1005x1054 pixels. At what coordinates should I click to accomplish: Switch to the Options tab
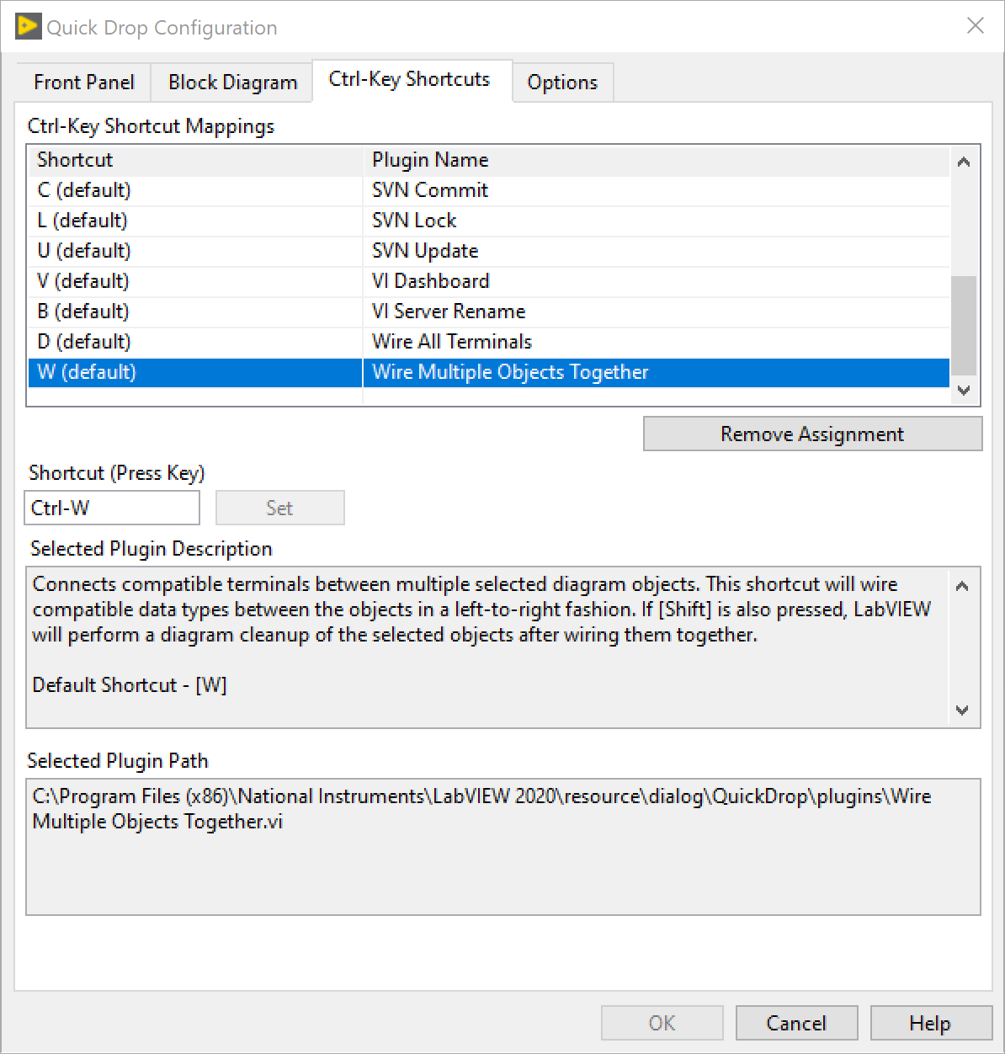coord(562,82)
